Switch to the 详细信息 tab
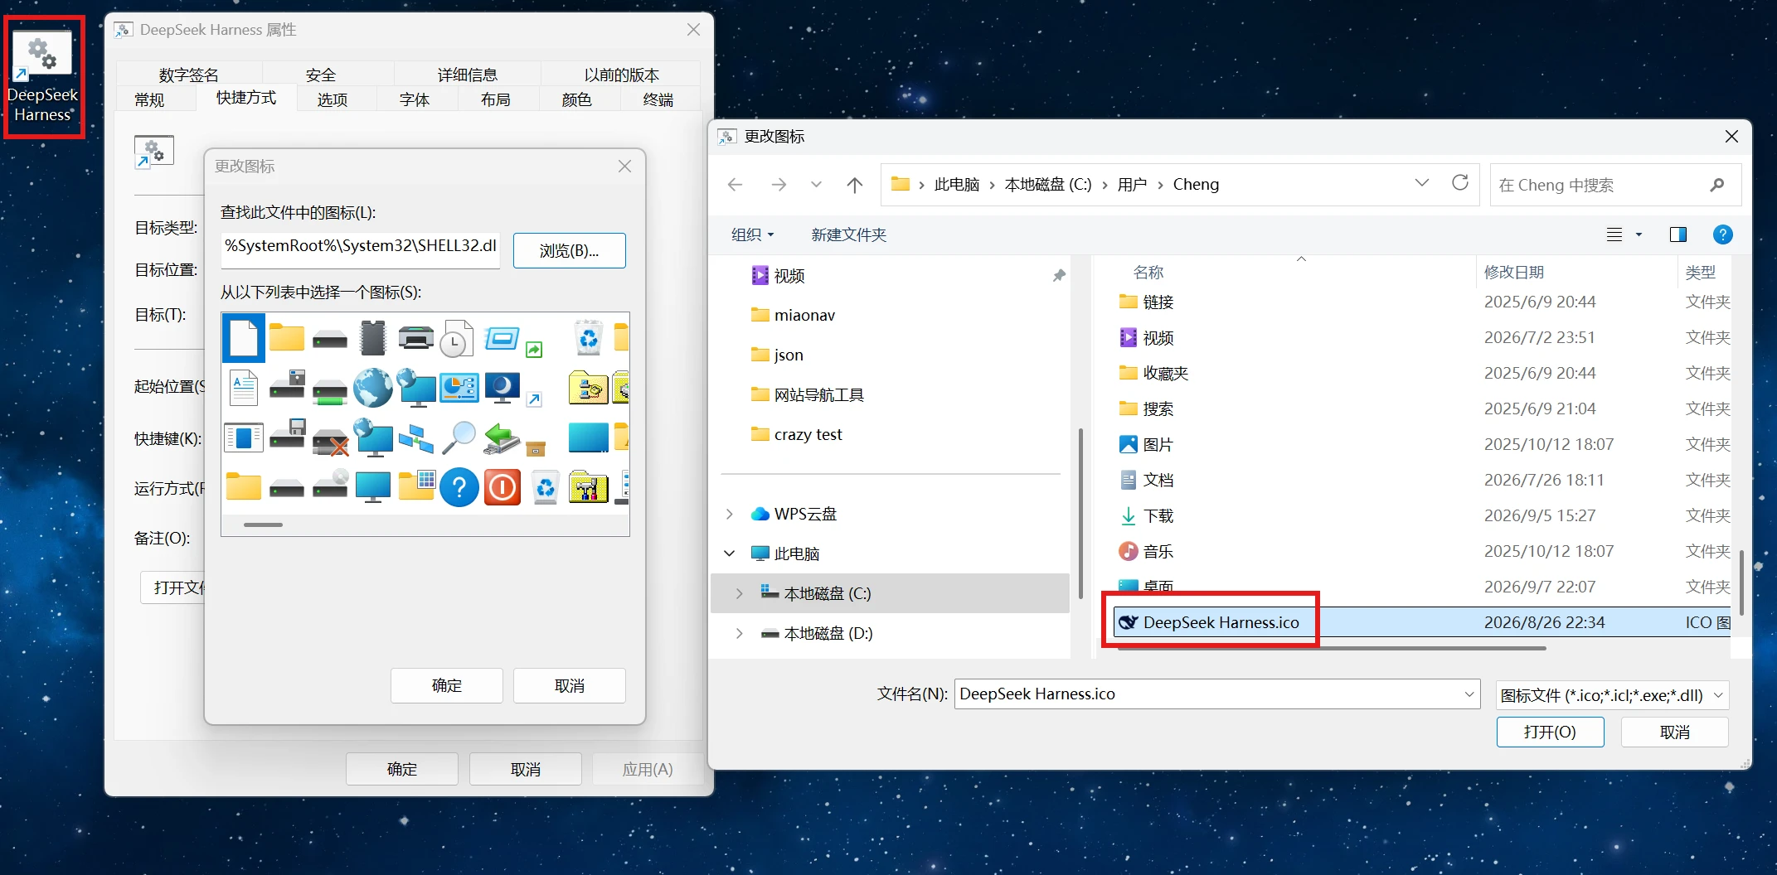The image size is (1777, 875). tap(468, 75)
